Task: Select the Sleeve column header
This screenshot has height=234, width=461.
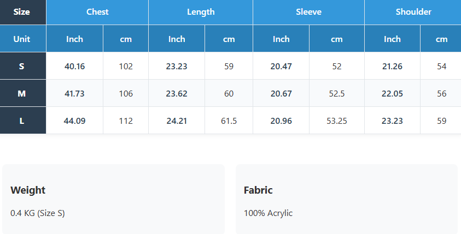Action: pyautogui.click(x=308, y=12)
